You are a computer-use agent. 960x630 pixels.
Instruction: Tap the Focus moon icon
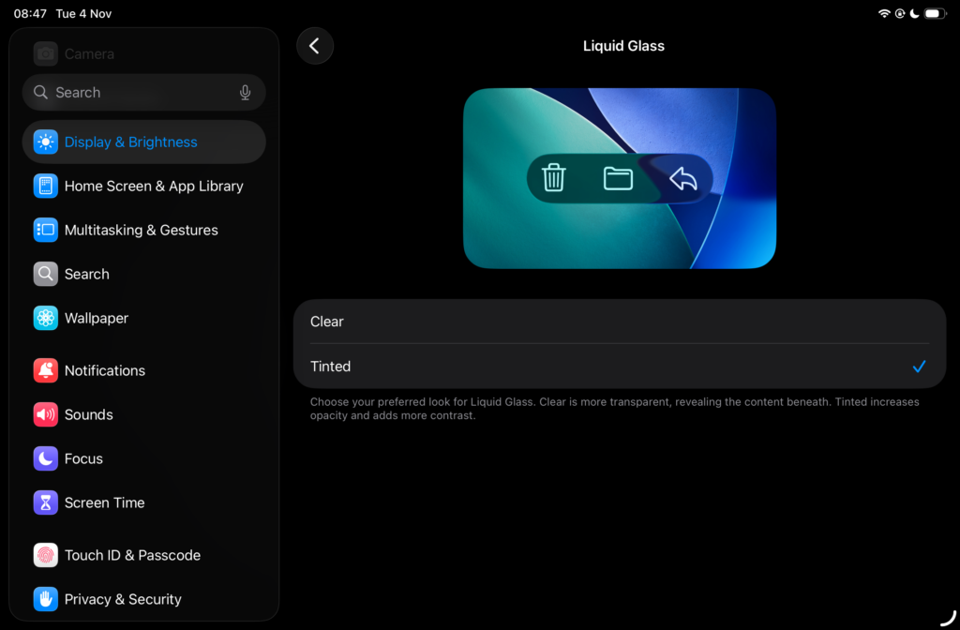tap(45, 458)
